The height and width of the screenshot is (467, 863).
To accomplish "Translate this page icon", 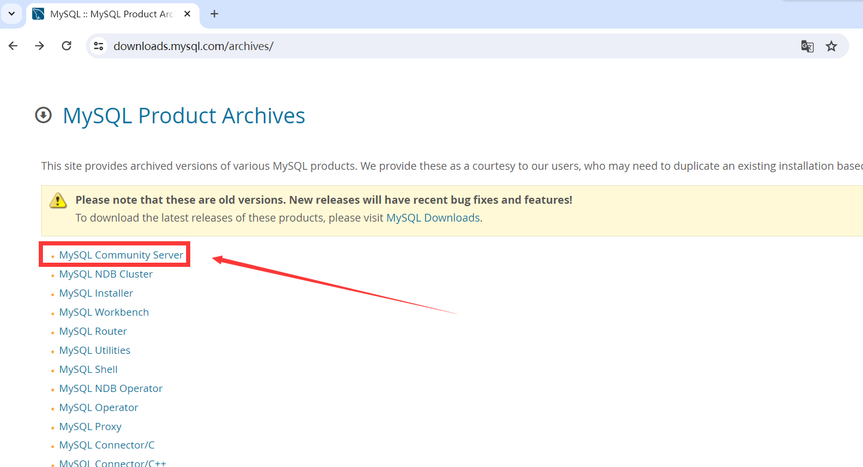I will coord(807,46).
